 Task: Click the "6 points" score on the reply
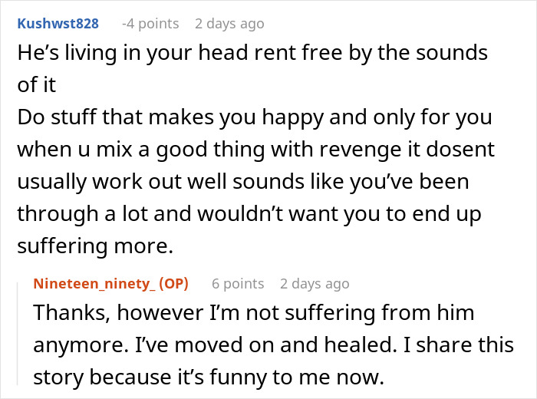pos(236,284)
